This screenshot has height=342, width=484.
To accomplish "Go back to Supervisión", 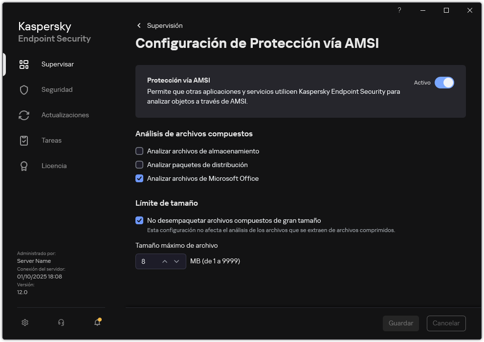I will [161, 25].
